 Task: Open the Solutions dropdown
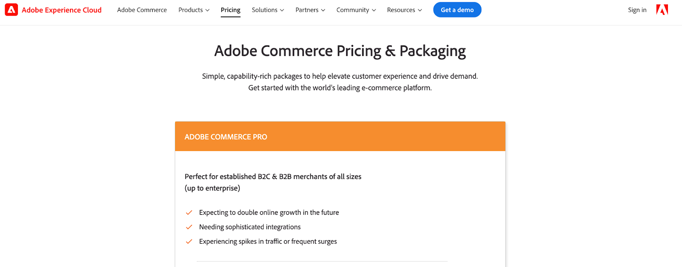pos(268,10)
